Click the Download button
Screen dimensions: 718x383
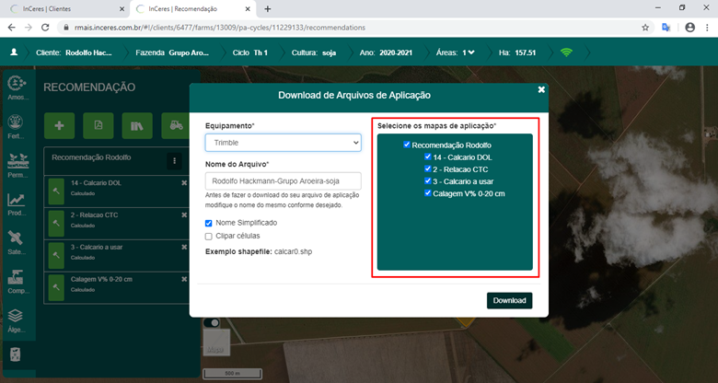[x=509, y=300]
